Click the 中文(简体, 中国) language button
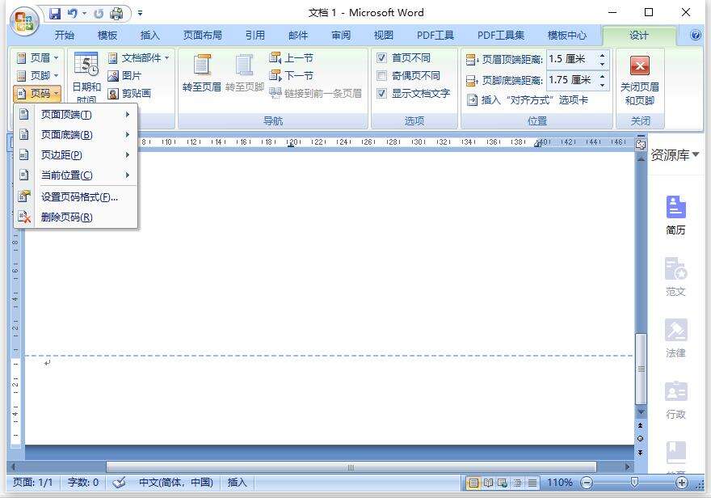 [176, 482]
